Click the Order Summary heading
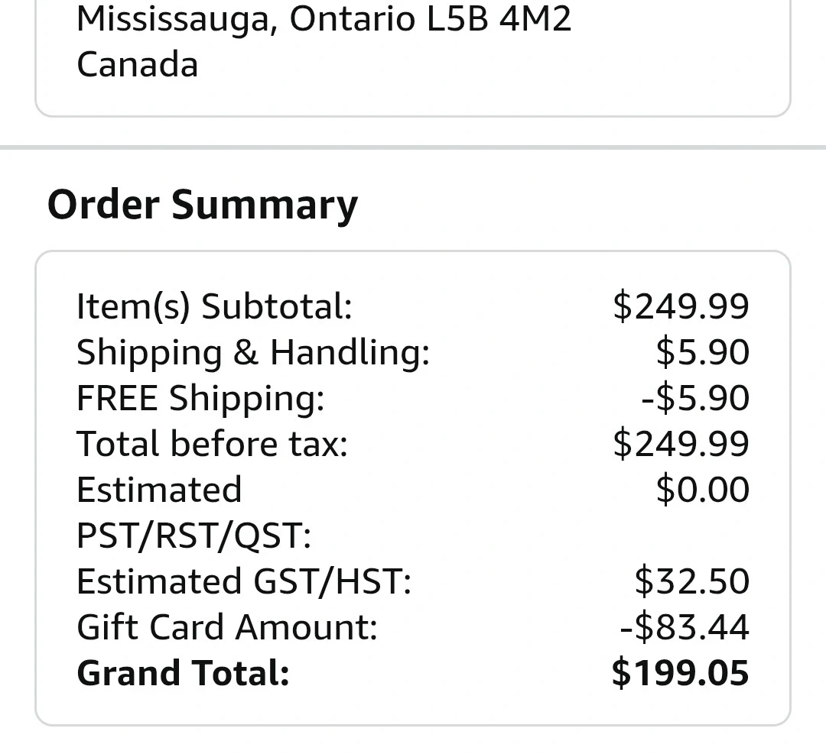 [203, 205]
